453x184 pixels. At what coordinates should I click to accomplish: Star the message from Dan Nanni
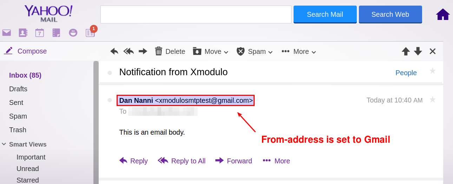point(433,100)
